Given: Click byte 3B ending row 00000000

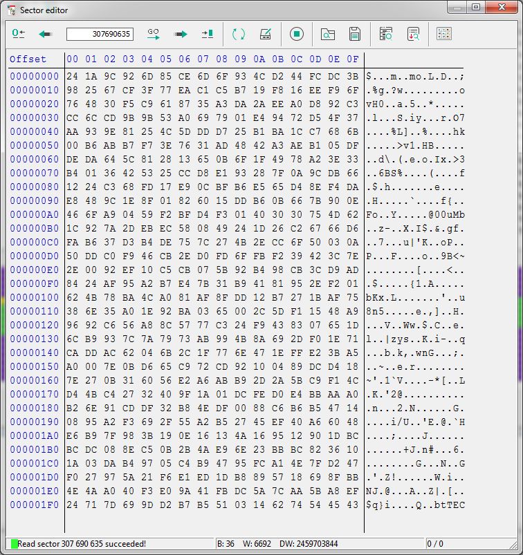Looking at the screenshot, I should [x=353, y=77].
